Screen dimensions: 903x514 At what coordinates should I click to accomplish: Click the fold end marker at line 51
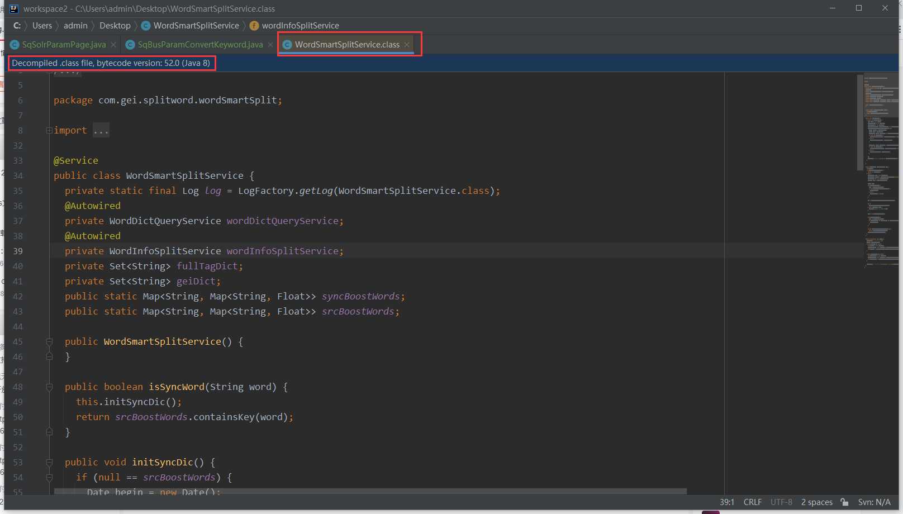(x=49, y=432)
